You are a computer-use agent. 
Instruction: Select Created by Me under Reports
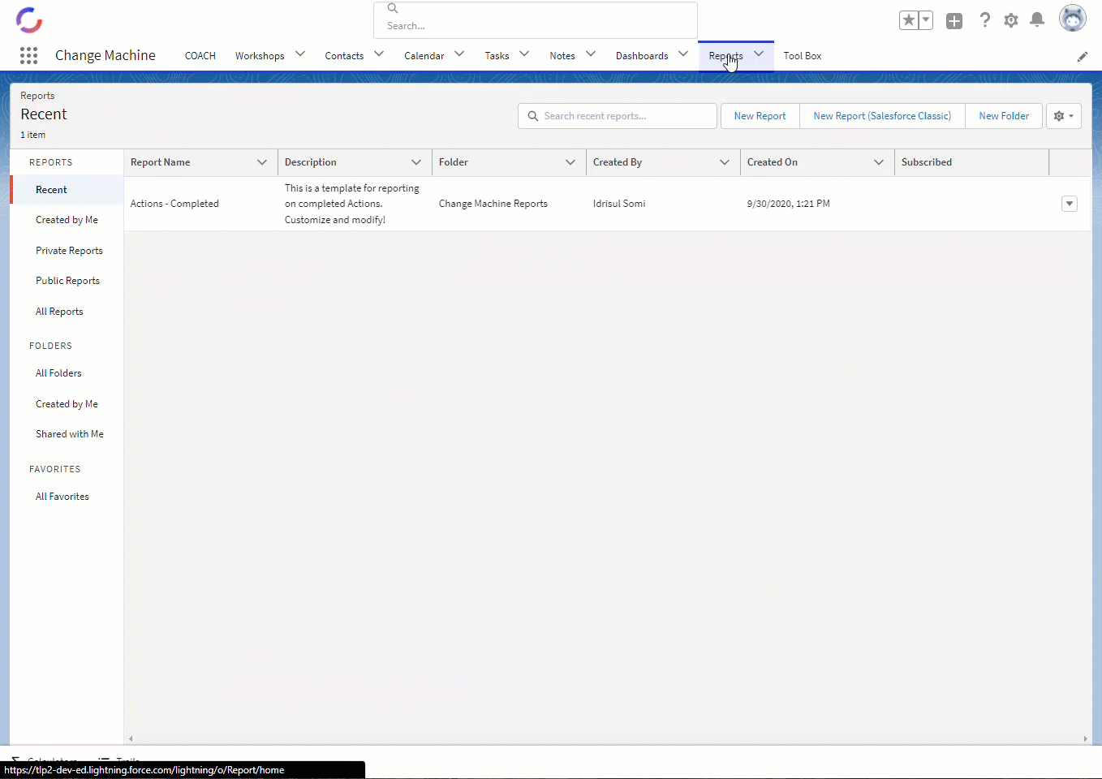[x=67, y=220]
